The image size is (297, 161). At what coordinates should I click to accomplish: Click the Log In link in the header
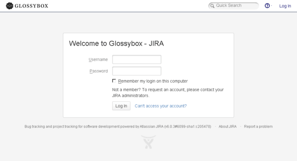click(285, 6)
